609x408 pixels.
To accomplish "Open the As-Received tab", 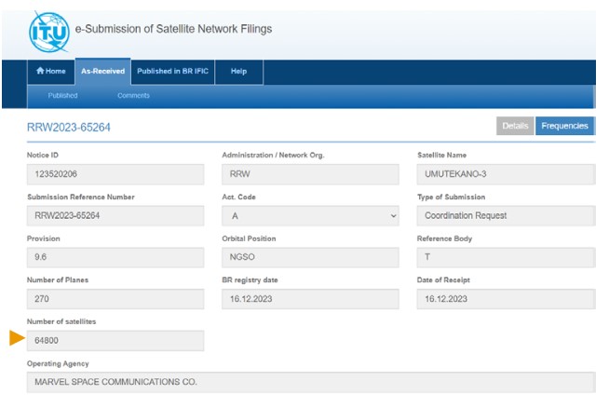I will (102, 72).
